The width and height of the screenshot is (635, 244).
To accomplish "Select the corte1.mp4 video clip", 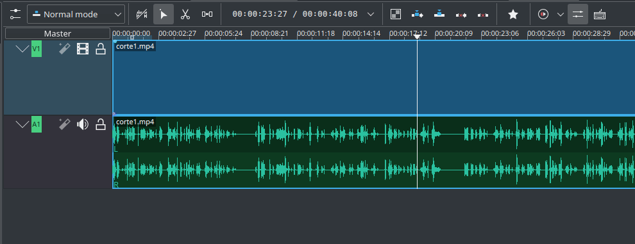I will tap(373, 77).
